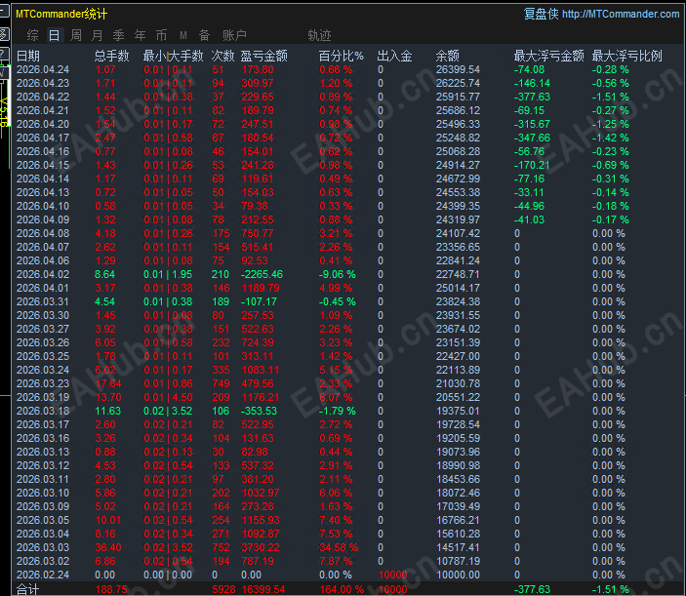Click the 次数 column header
Image resolution: width=686 pixels, height=596 pixels.
pyautogui.click(x=223, y=56)
